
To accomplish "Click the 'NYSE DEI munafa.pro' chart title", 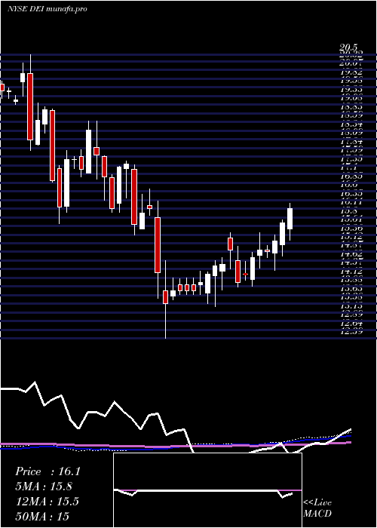I will click(x=47, y=9).
